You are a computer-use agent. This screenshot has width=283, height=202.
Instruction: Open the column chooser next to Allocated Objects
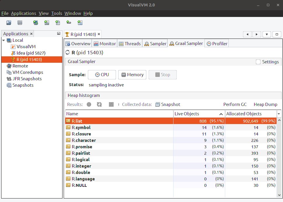[x=279, y=114]
